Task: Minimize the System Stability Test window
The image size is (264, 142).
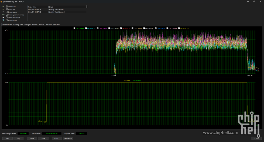Action: point(248,2)
